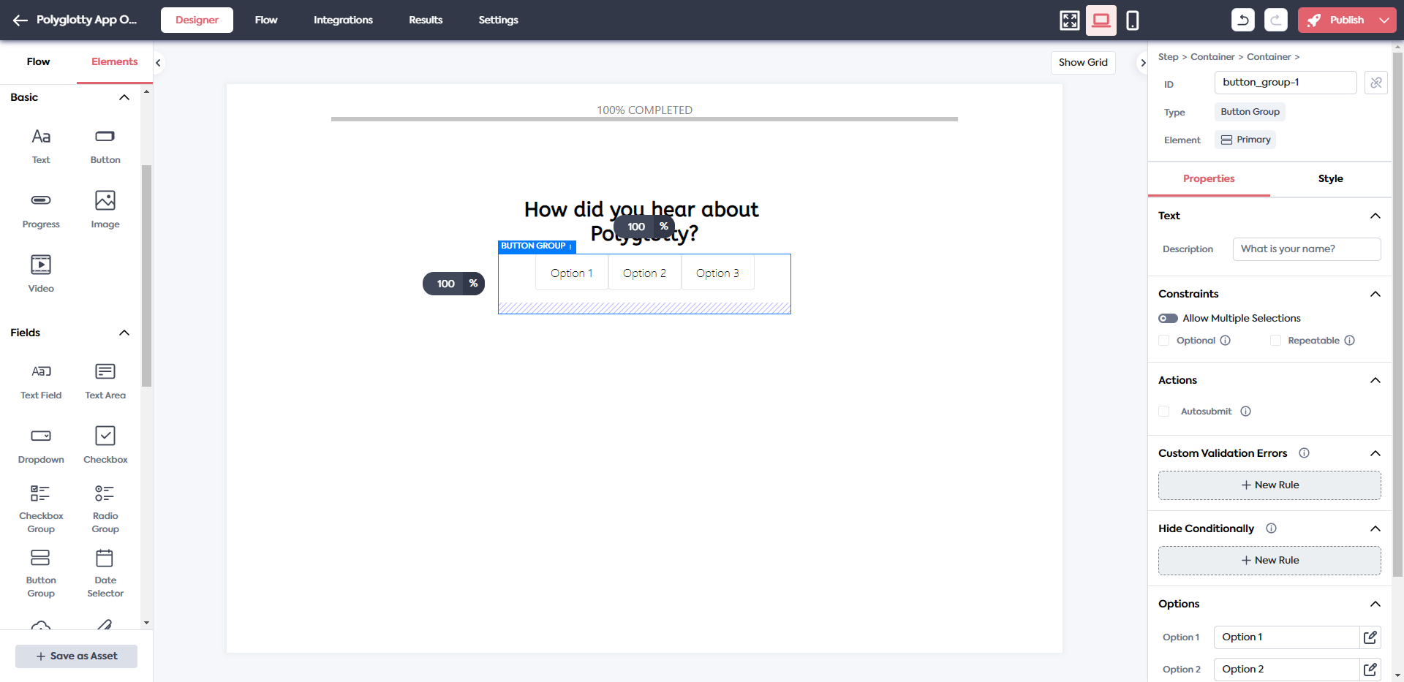Add a New Rule under Custom Validation Errors
This screenshot has height=682, width=1404.
click(1269, 485)
